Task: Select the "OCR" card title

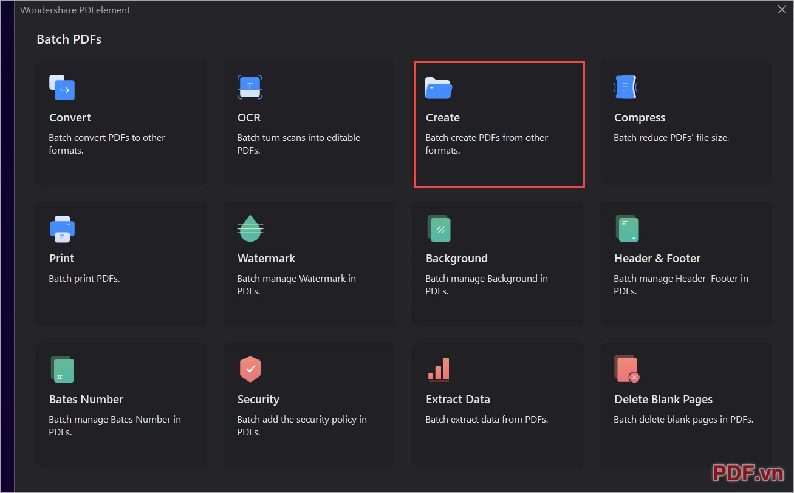Action: (x=249, y=118)
